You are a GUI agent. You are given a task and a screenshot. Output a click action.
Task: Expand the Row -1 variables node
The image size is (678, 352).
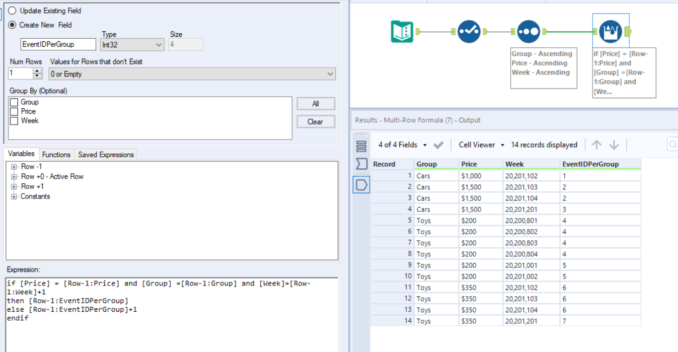(14, 167)
